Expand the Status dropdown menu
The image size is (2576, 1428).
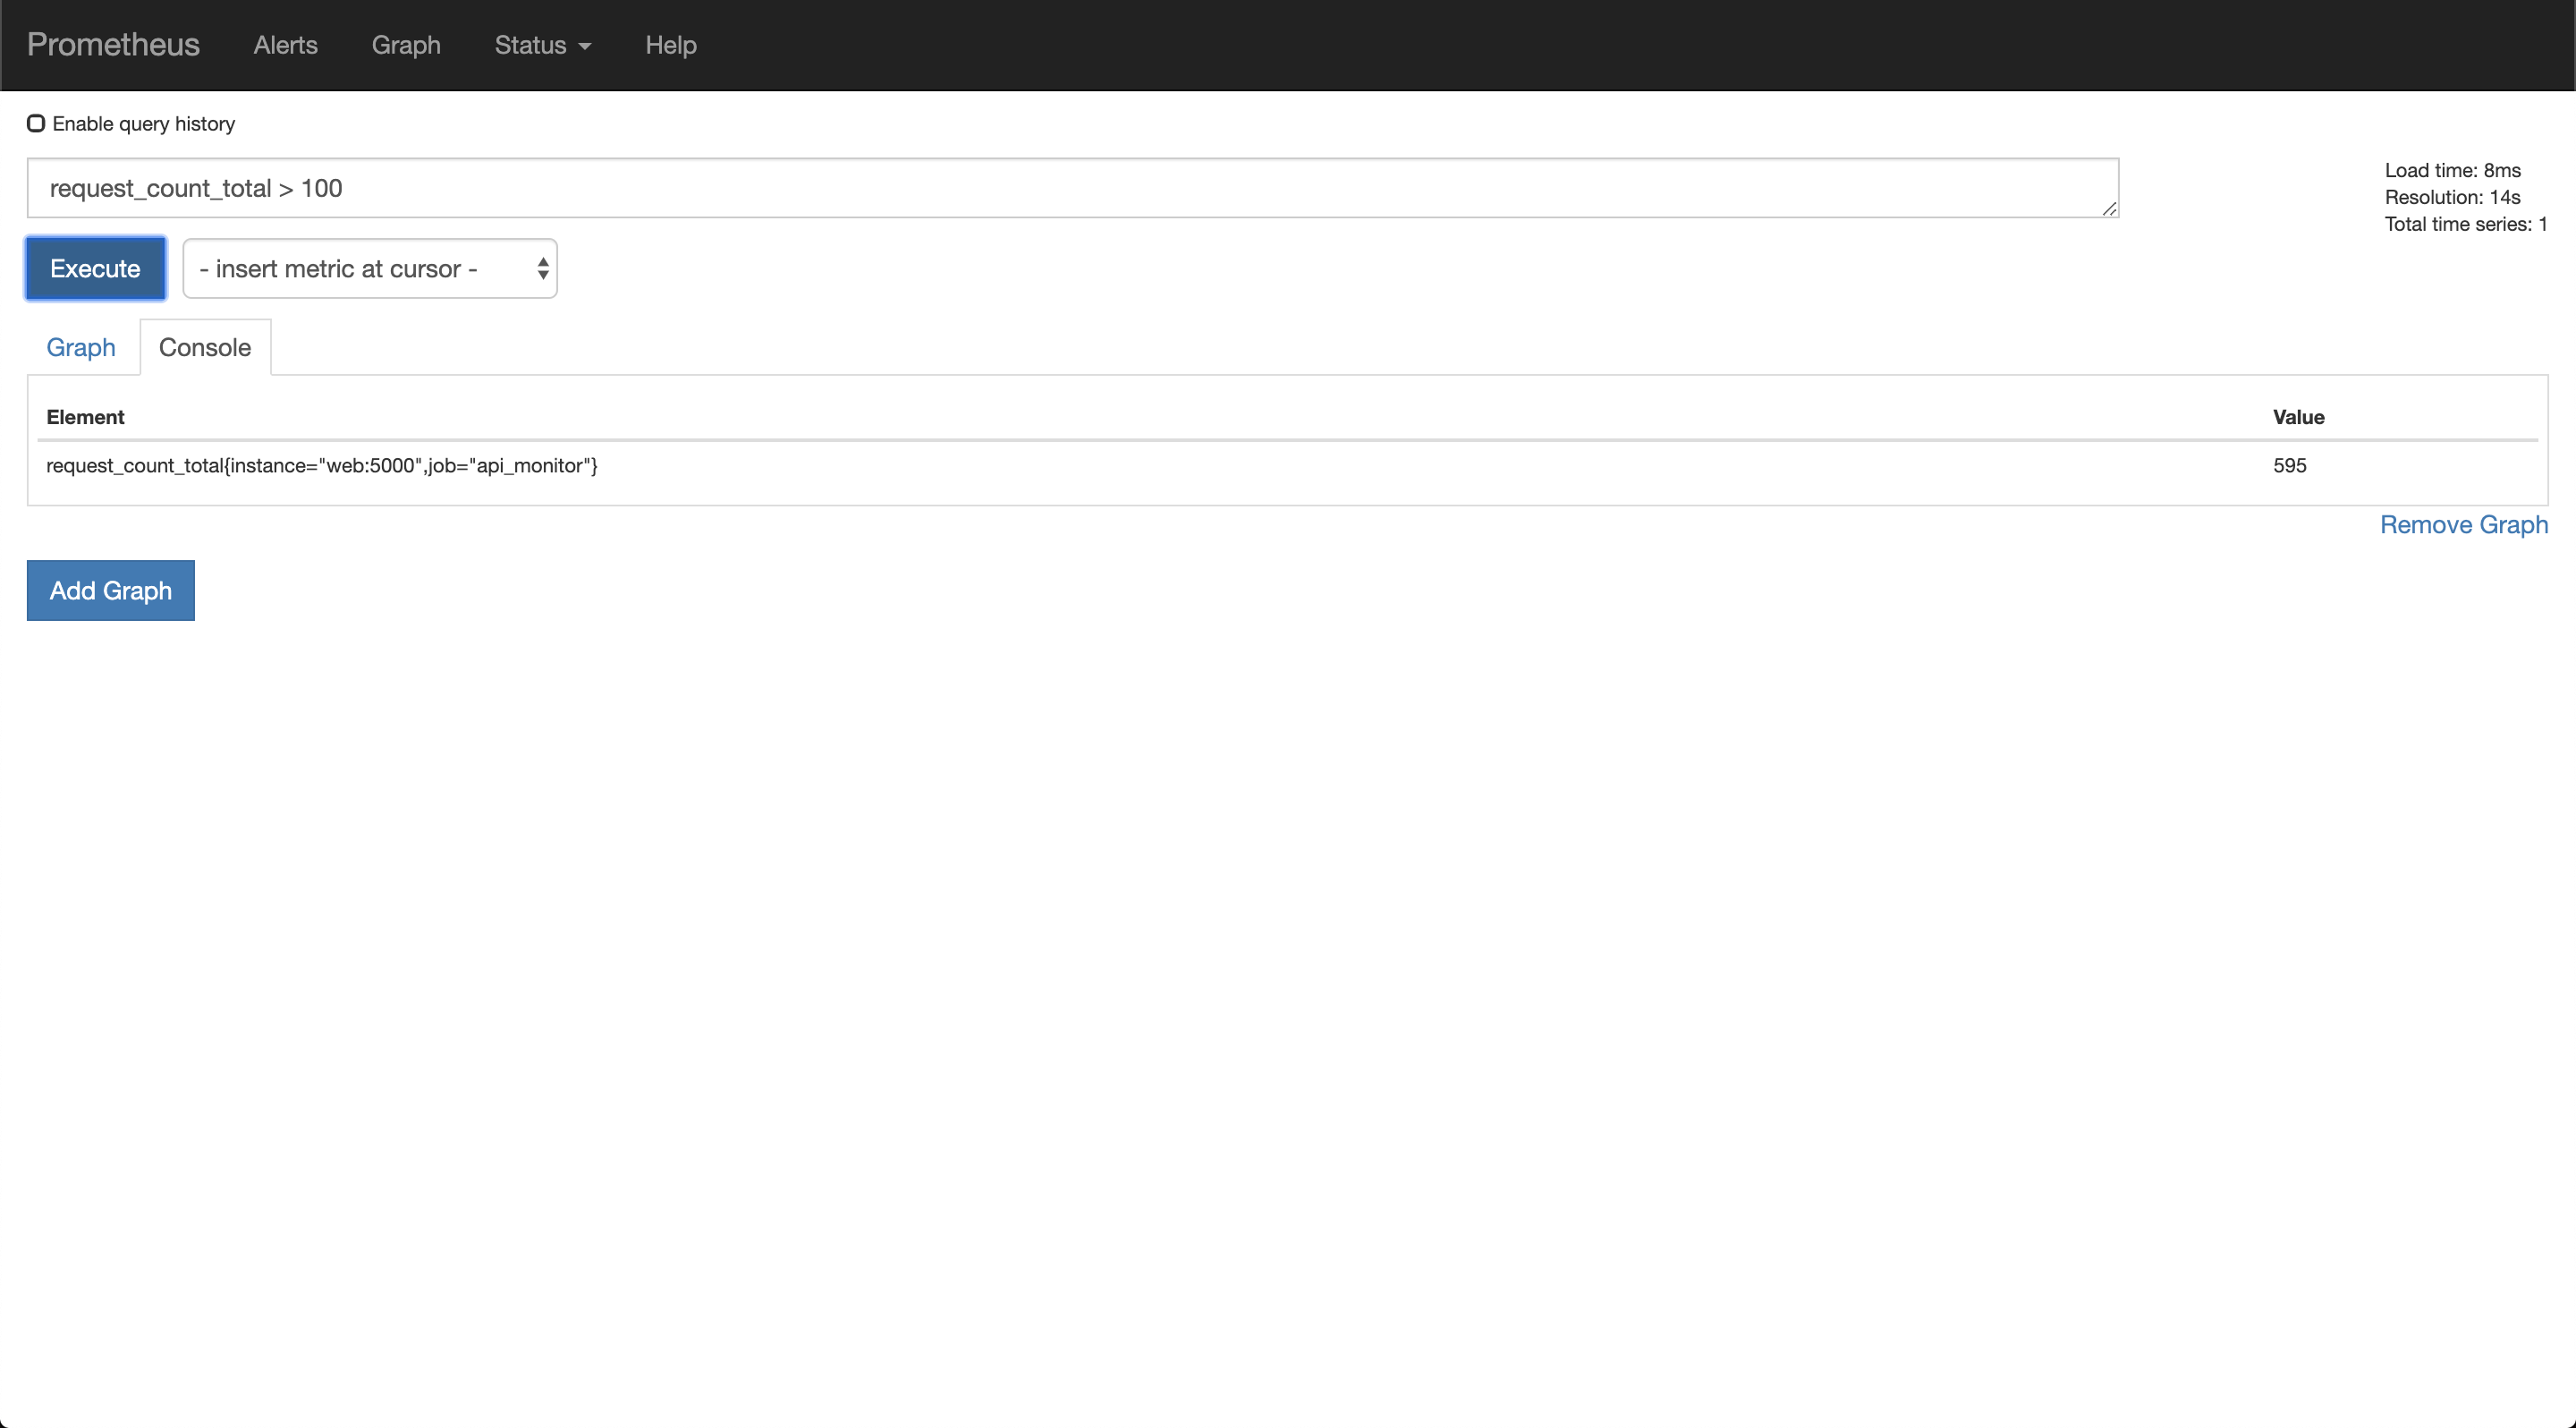point(543,45)
